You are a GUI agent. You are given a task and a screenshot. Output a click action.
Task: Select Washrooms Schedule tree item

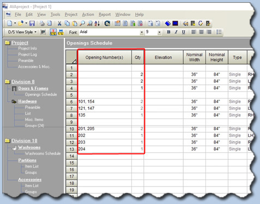point(43,153)
